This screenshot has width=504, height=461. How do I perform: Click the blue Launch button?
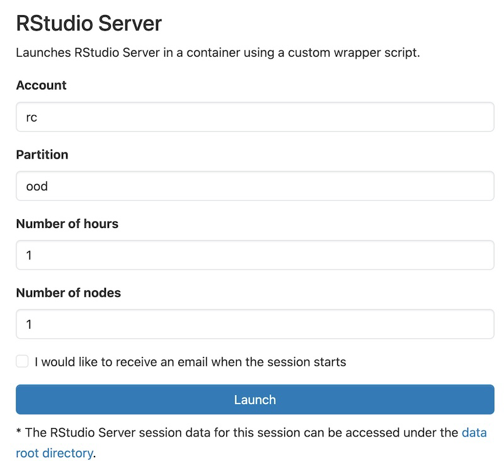255,399
